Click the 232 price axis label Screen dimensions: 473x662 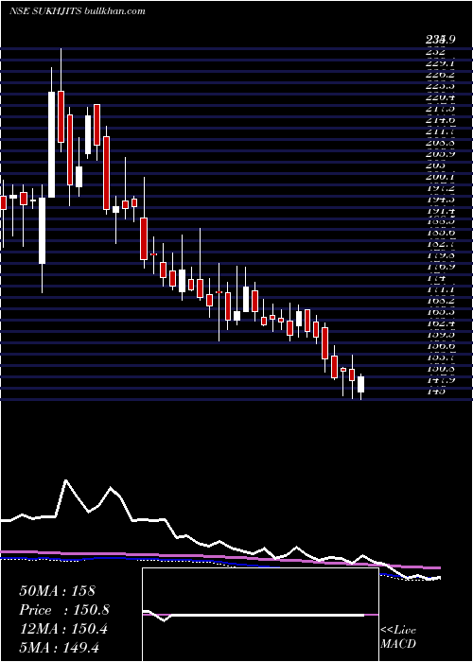click(436, 51)
